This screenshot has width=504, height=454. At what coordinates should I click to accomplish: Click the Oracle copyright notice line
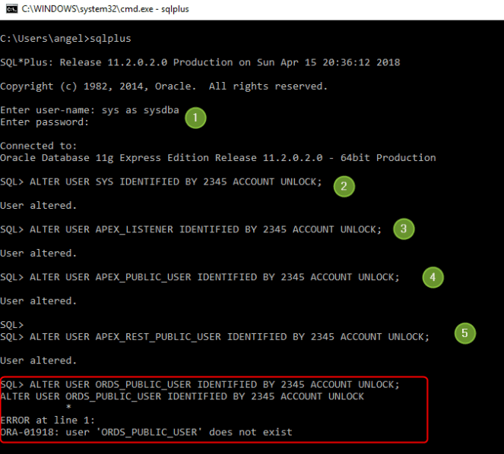click(x=163, y=86)
